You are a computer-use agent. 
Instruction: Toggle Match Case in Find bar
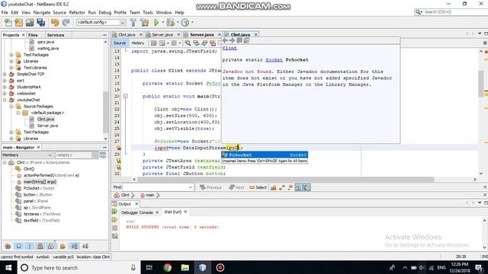(274, 187)
